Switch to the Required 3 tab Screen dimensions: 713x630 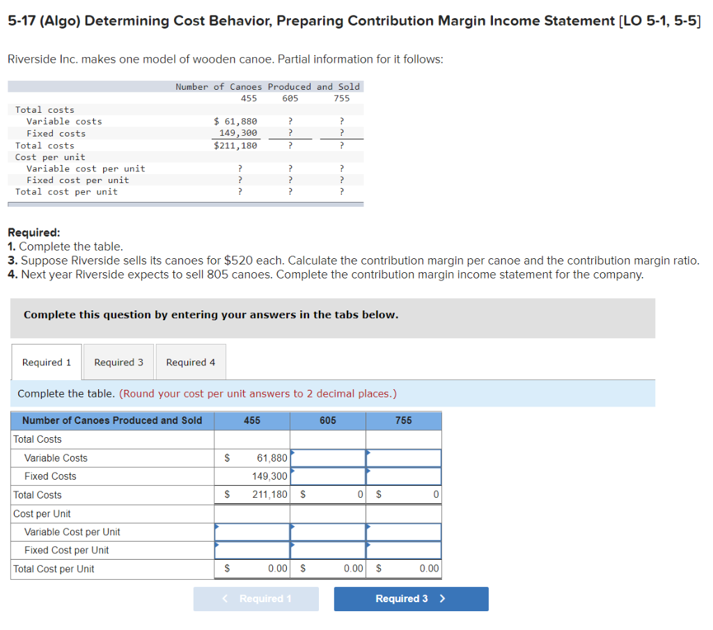(118, 361)
